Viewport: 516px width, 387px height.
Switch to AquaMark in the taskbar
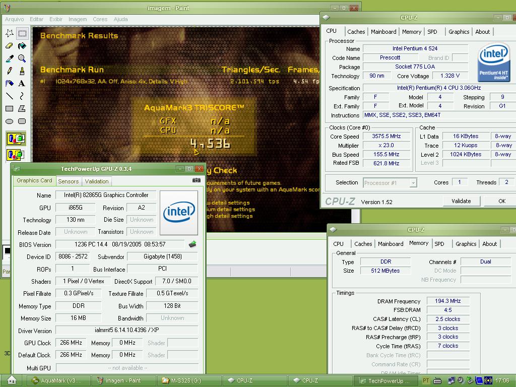pos(57,380)
